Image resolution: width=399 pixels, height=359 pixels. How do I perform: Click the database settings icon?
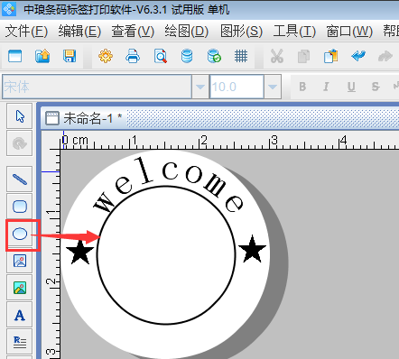(187, 56)
